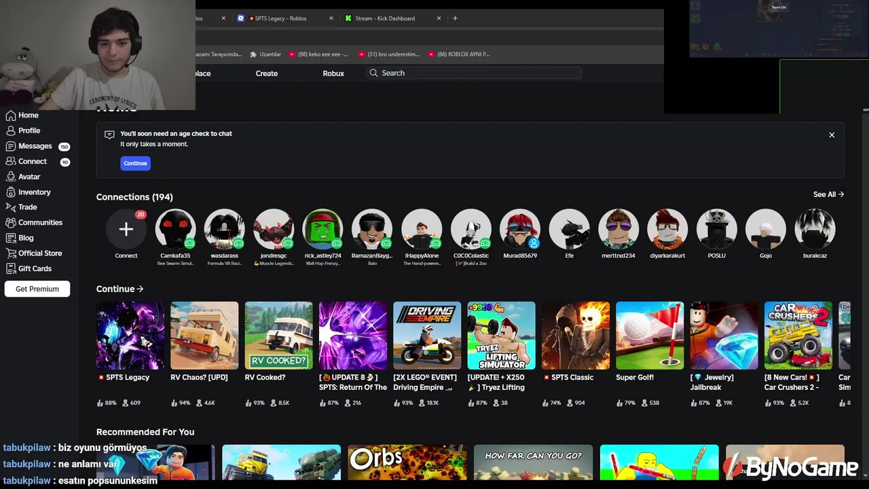Image resolution: width=869 pixels, height=489 pixels.
Task: Open the Super Golf! game thumbnail
Action: (x=650, y=336)
